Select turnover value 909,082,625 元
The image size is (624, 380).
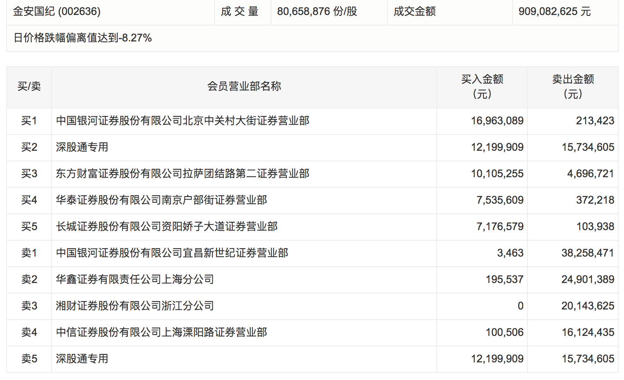tap(555, 11)
